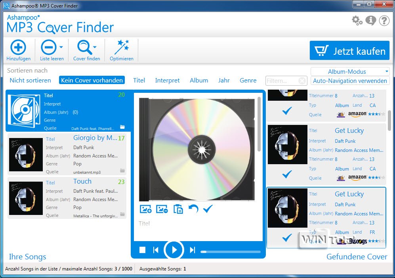
Task: Click the Giorgio song cover thumbnail
Action: click(26, 155)
